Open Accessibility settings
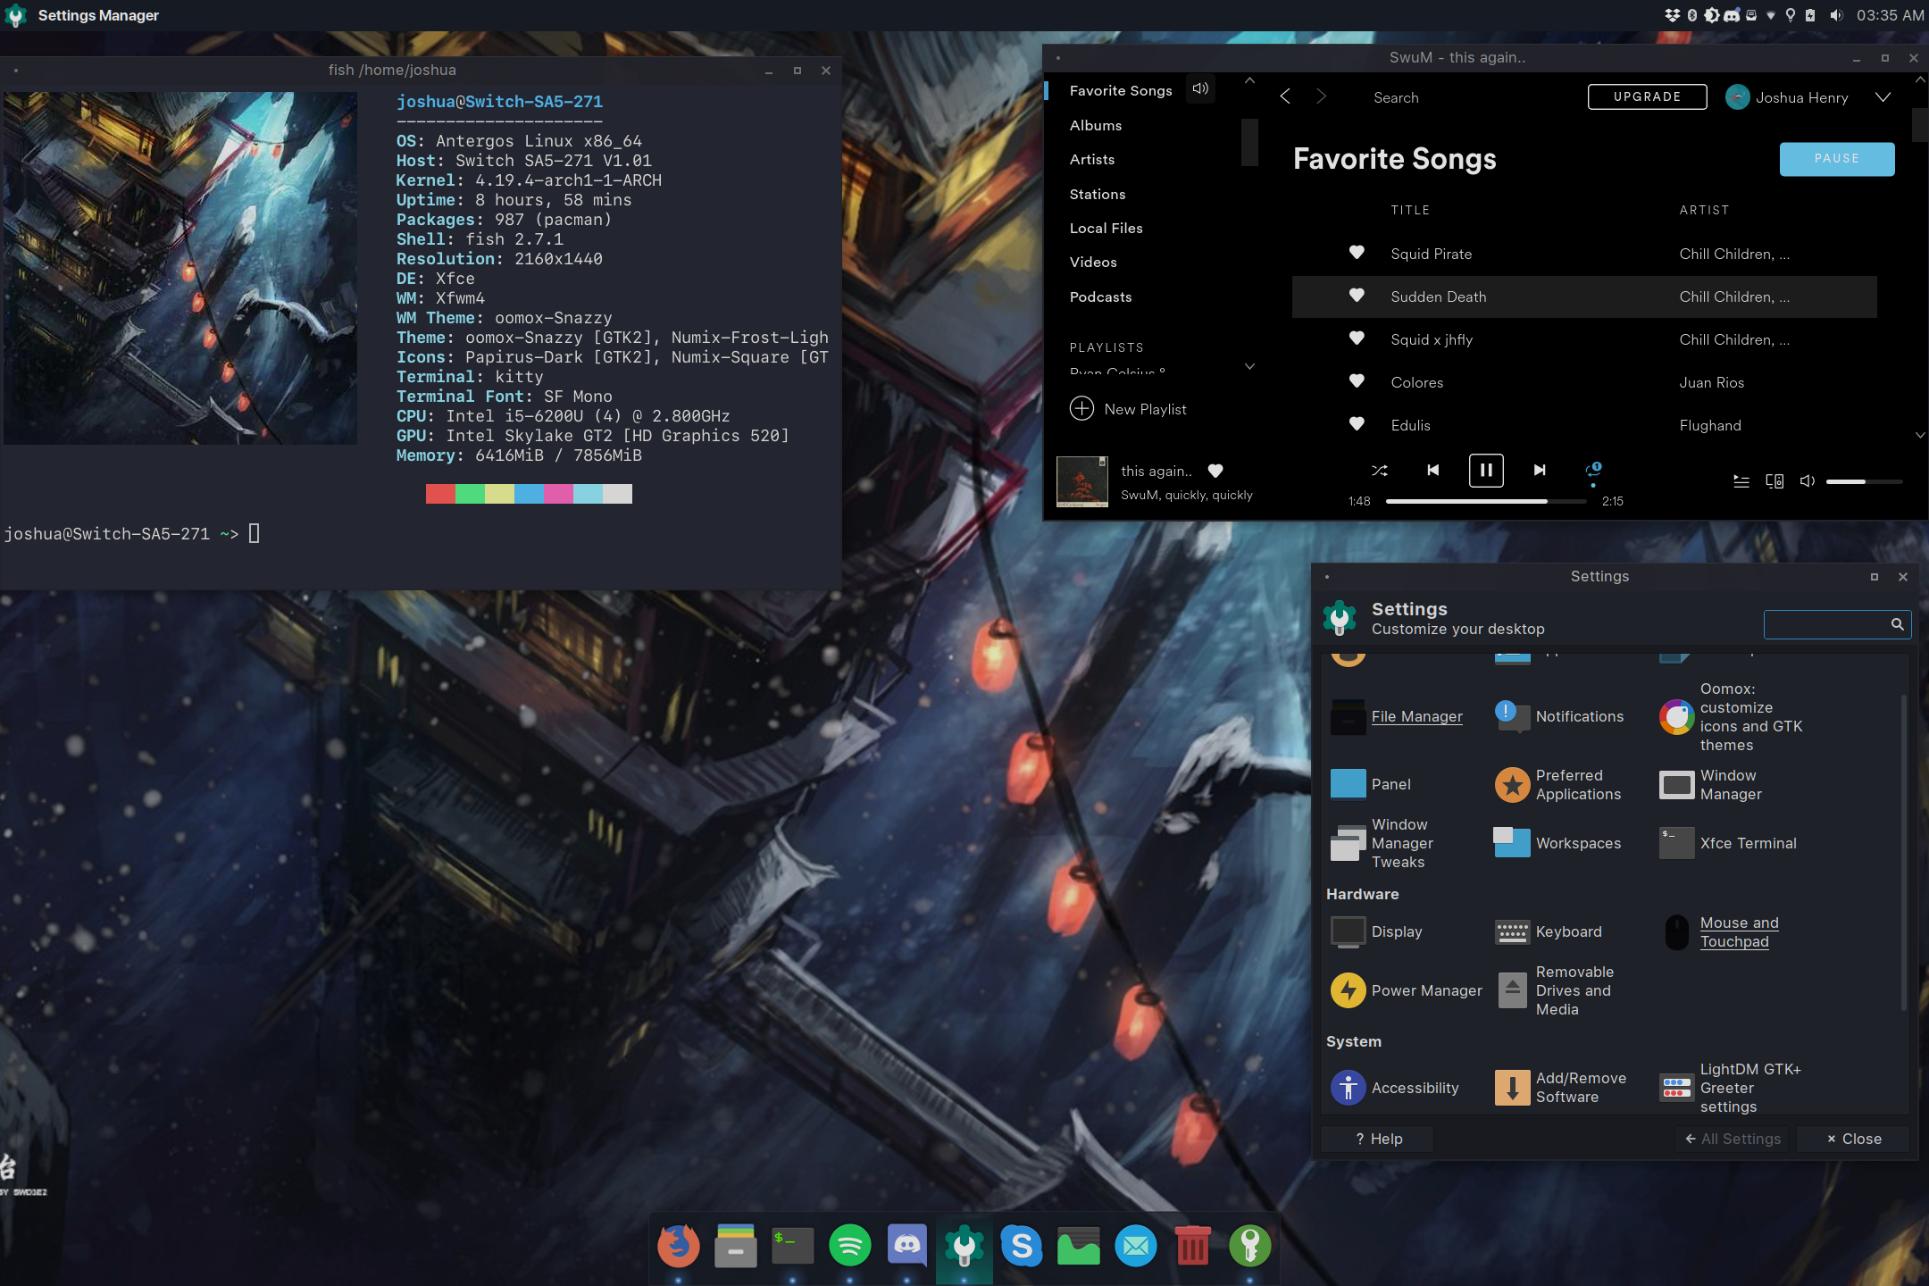 [1395, 1087]
